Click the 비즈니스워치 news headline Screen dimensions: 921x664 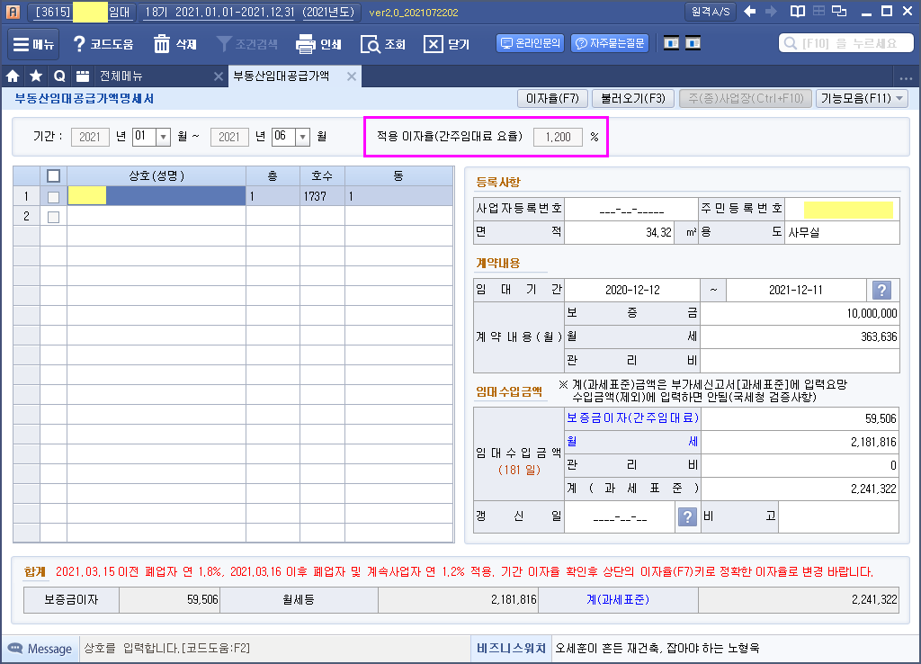coord(657,648)
